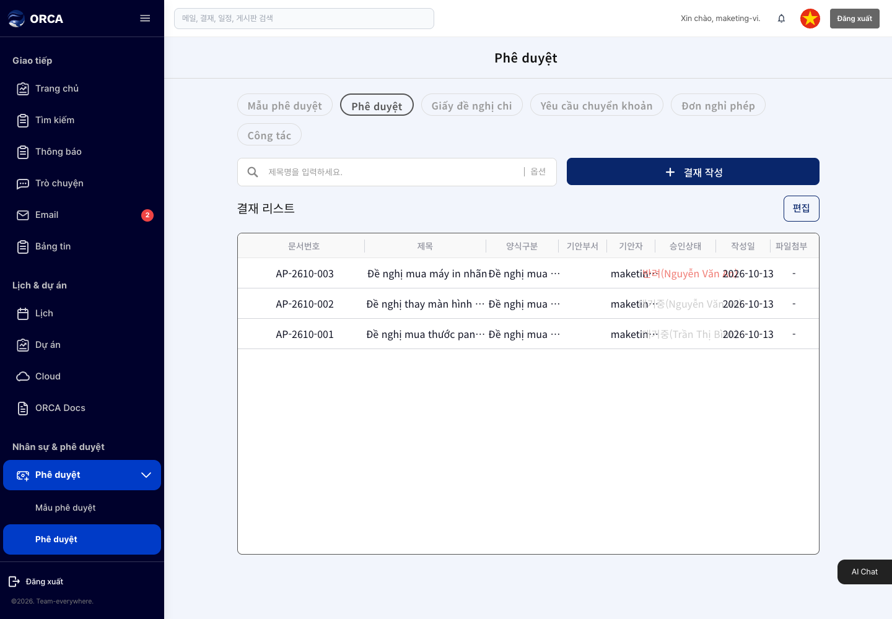Click the Cloud icon in sidebar
The width and height of the screenshot is (892, 619).
coord(23,377)
